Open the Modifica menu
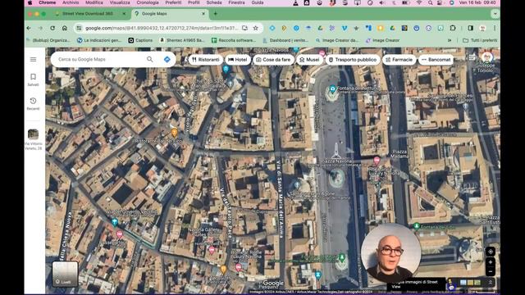 pos(94,2)
